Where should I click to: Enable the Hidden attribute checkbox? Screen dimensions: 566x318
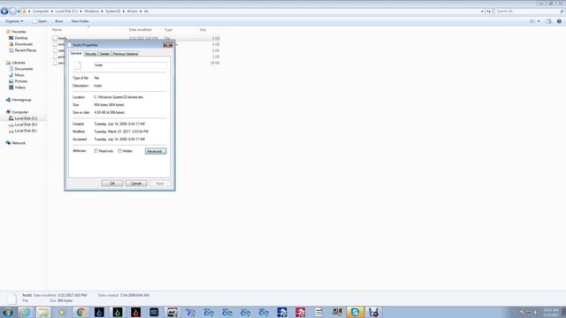pos(120,151)
